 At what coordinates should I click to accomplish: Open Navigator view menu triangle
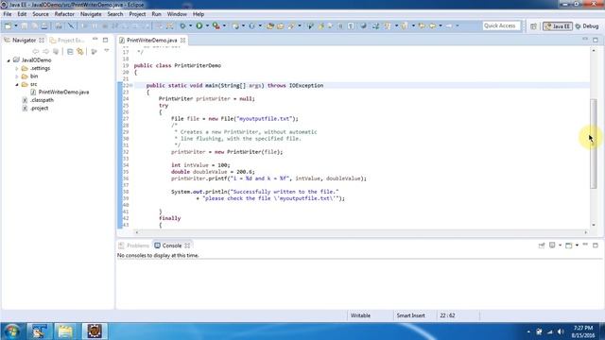tap(107, 50)
